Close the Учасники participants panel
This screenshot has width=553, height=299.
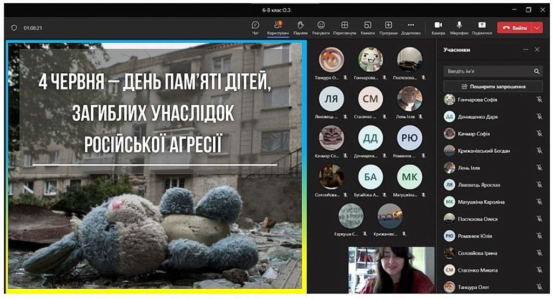point(537,50)
